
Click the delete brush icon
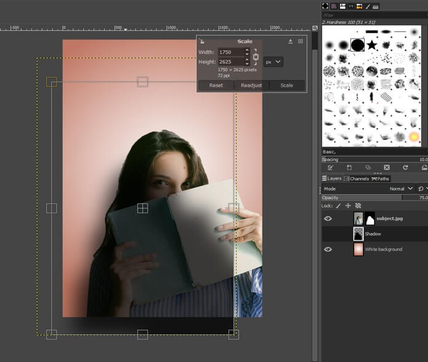coord(387,167)
